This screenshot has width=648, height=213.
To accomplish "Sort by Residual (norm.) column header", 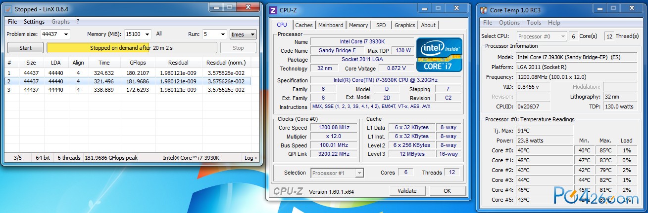I will (x=226, y=63).
